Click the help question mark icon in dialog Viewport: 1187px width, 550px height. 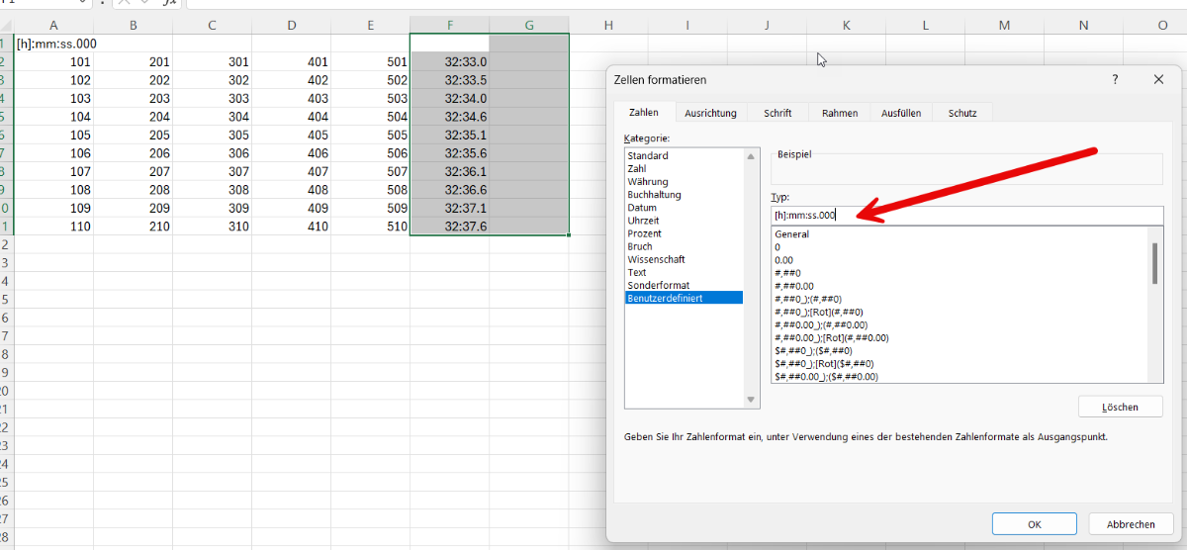click(x=1115, y=79)
